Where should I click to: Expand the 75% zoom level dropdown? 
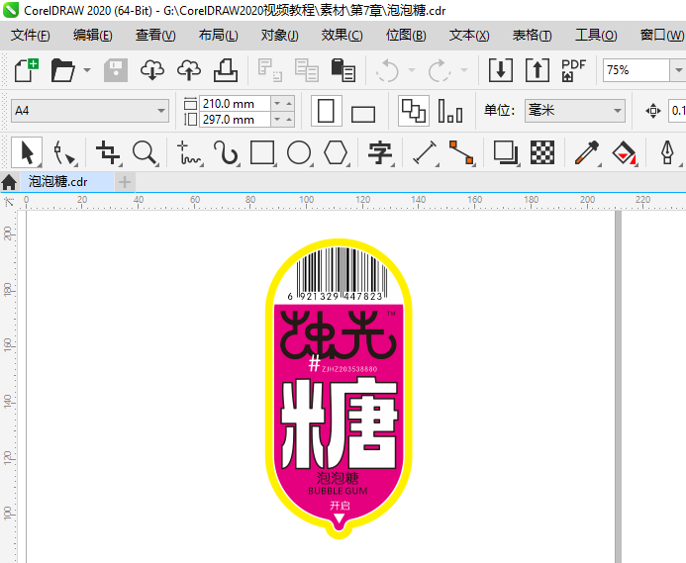coord(678,70)
